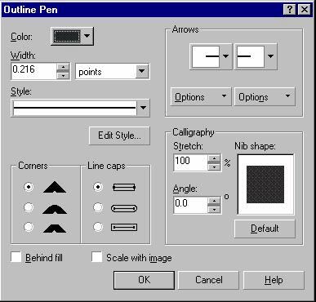Open the context help question mark button
This screenshot has height=302, width=316.
[289, 10]
